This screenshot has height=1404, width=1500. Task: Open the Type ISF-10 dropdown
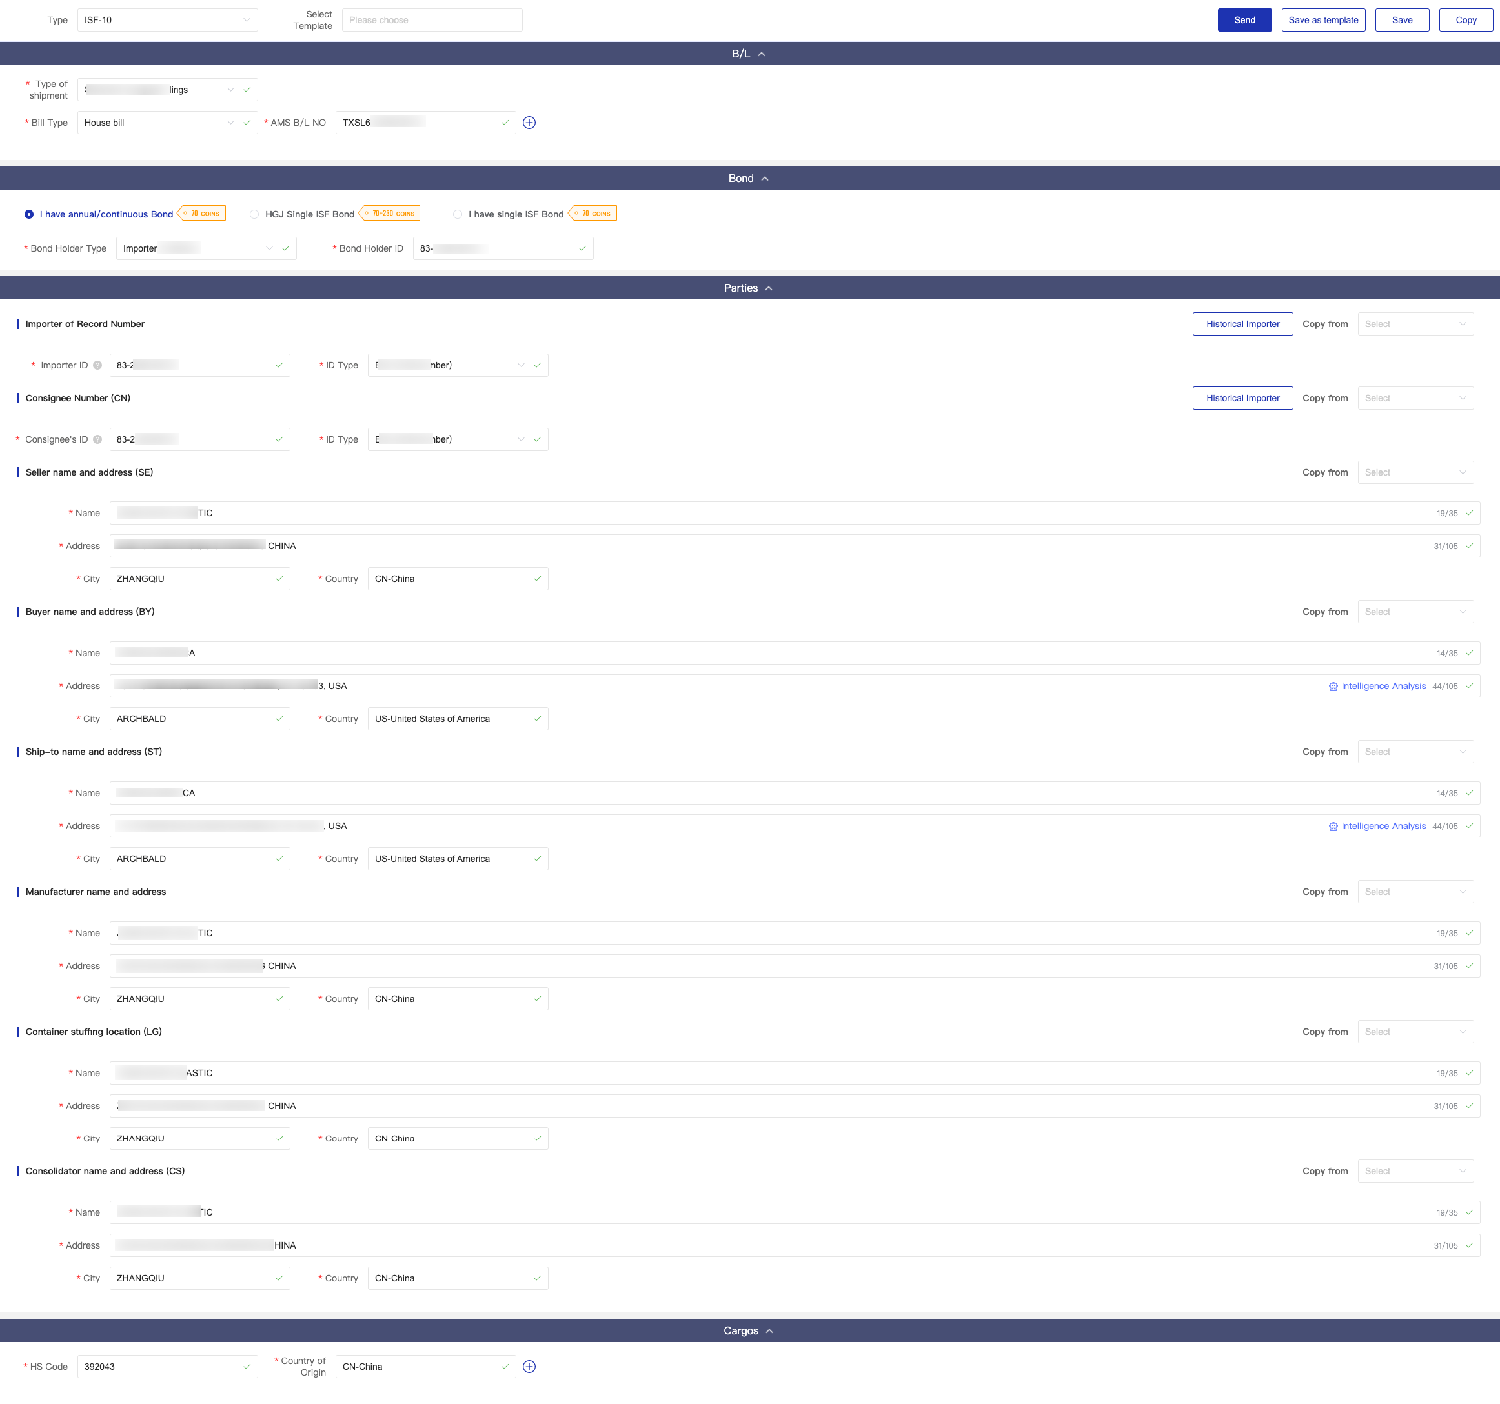coord(167,21)
